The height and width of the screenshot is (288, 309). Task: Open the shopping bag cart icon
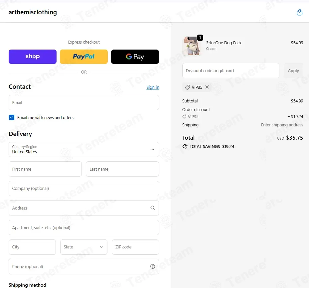(x=299, y=12)
